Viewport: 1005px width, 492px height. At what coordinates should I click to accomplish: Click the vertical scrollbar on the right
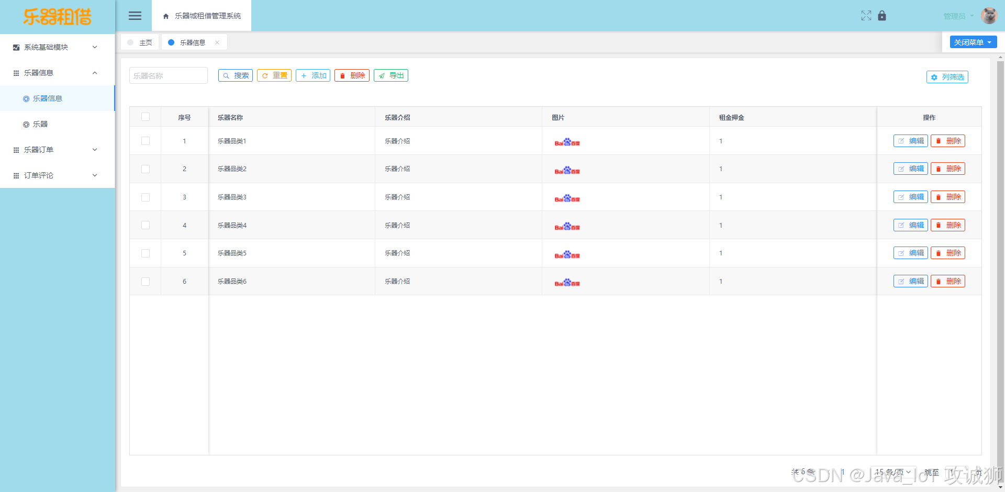coord(1000,272)
